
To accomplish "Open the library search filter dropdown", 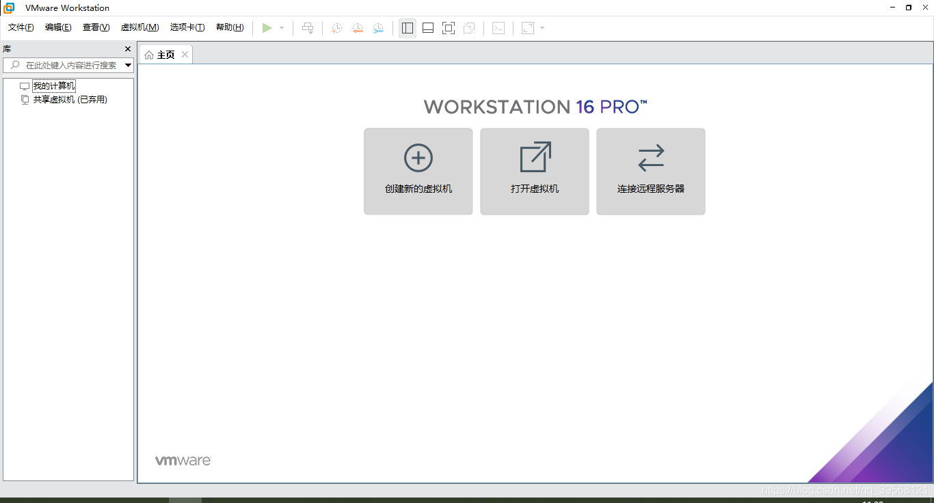I will (128, 65).
